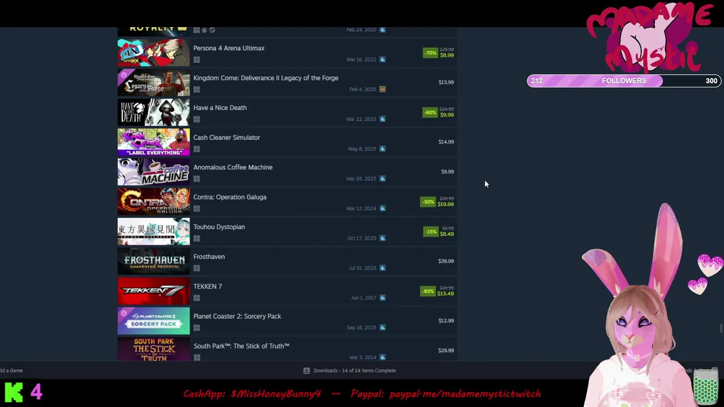
Task: Open Planet Coaster 2: Sorcery Pack title
Action: coord(237,316)
